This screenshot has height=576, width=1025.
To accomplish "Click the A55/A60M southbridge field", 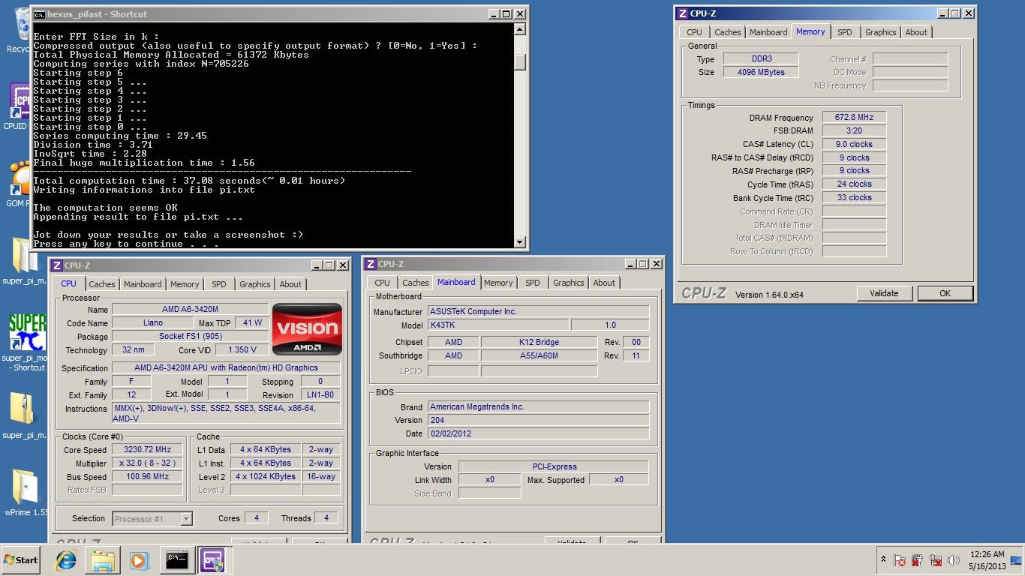I will (x=539, y=355).
